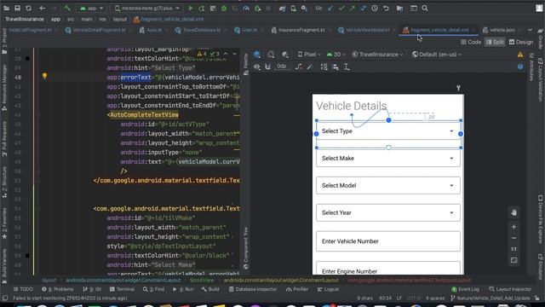Open the Problems tool window
Image resolution: width=545 pixels, height=307 pixels.
57,289
